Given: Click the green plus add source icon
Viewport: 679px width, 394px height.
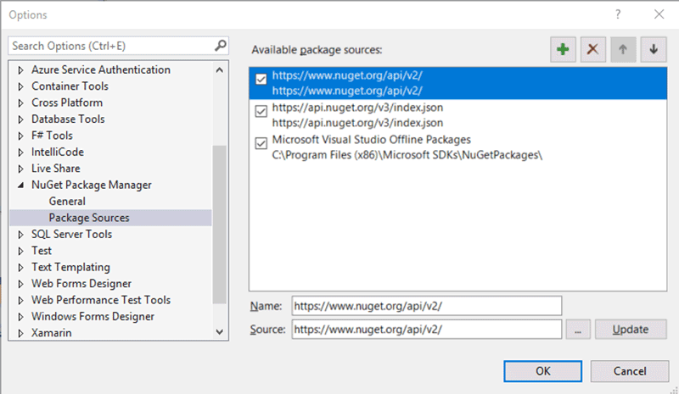Looking at the screenshot, I should point(562,50).
